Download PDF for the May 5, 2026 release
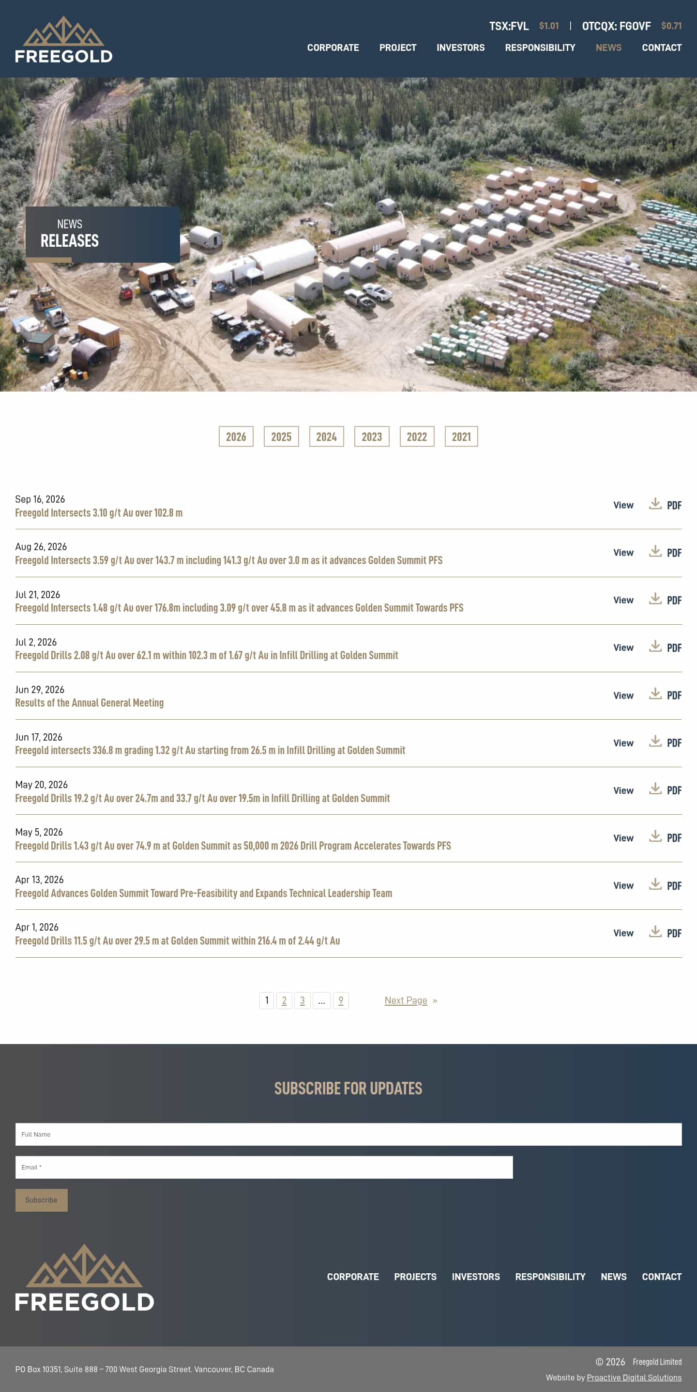The height and width of the screenshot is (1392, 697). [665, 838]
